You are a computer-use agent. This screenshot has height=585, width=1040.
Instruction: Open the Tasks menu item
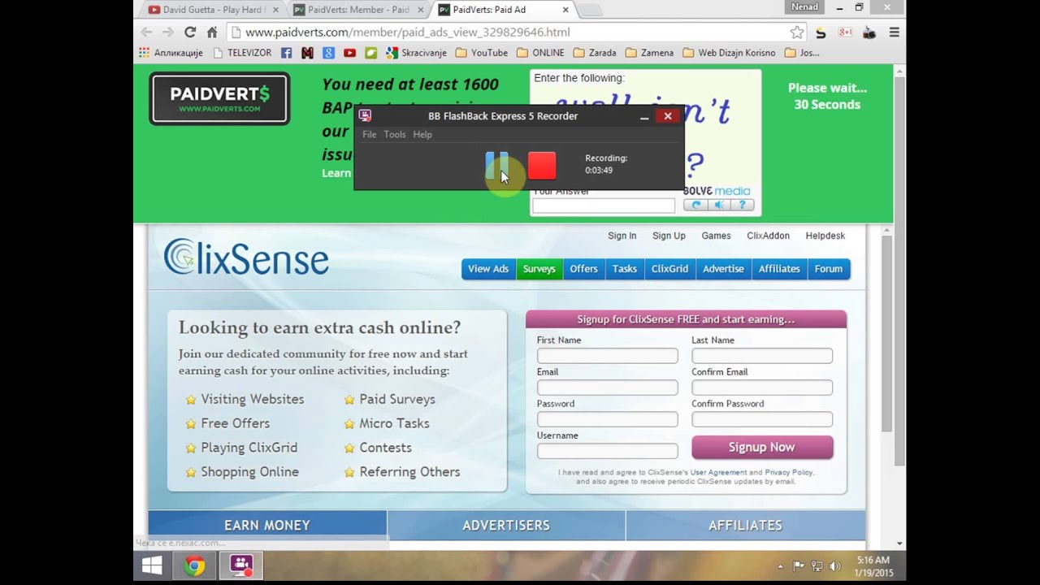click(x=624, y=269)
